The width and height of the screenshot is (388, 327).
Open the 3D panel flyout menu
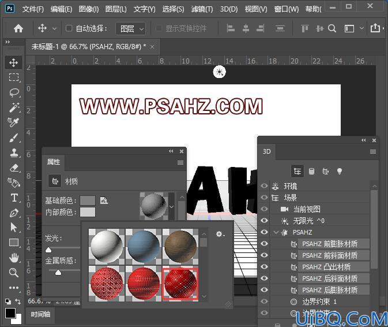point(373,151)
